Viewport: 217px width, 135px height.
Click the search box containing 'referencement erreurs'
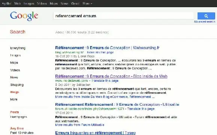click(123, 16)
